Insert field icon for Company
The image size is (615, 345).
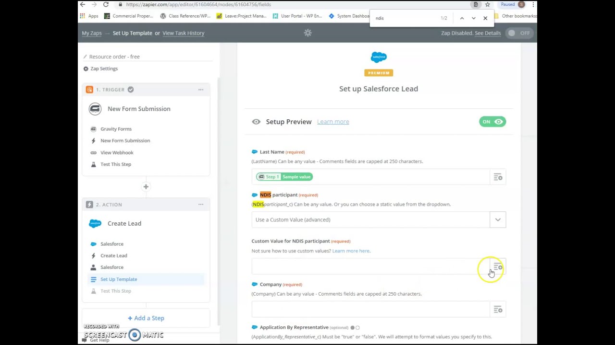[x=498, y=310]
